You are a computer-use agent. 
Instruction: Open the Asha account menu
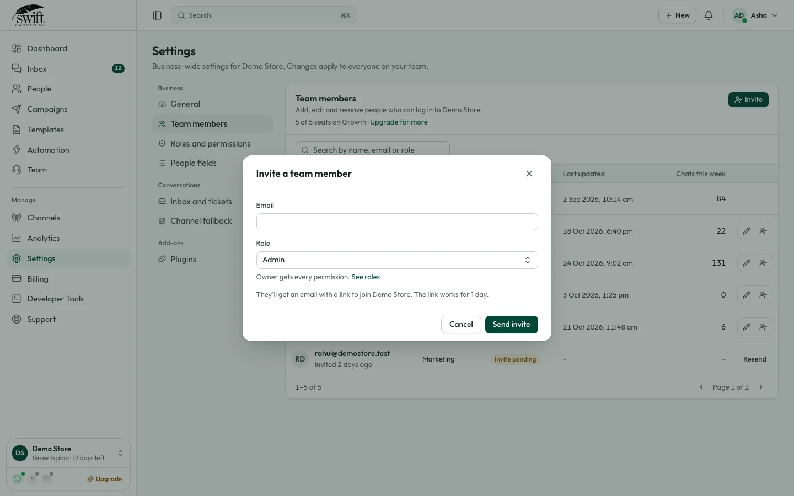[755, 15]
